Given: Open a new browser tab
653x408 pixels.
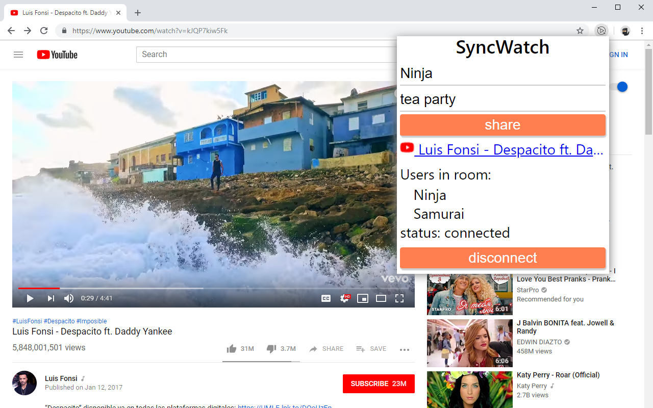Looking at the screenshot, I should [138, 13].
